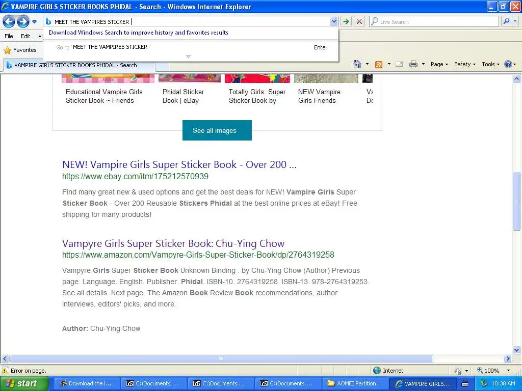Click the 'Error on page' warning icon

click(x=5, y=371)
